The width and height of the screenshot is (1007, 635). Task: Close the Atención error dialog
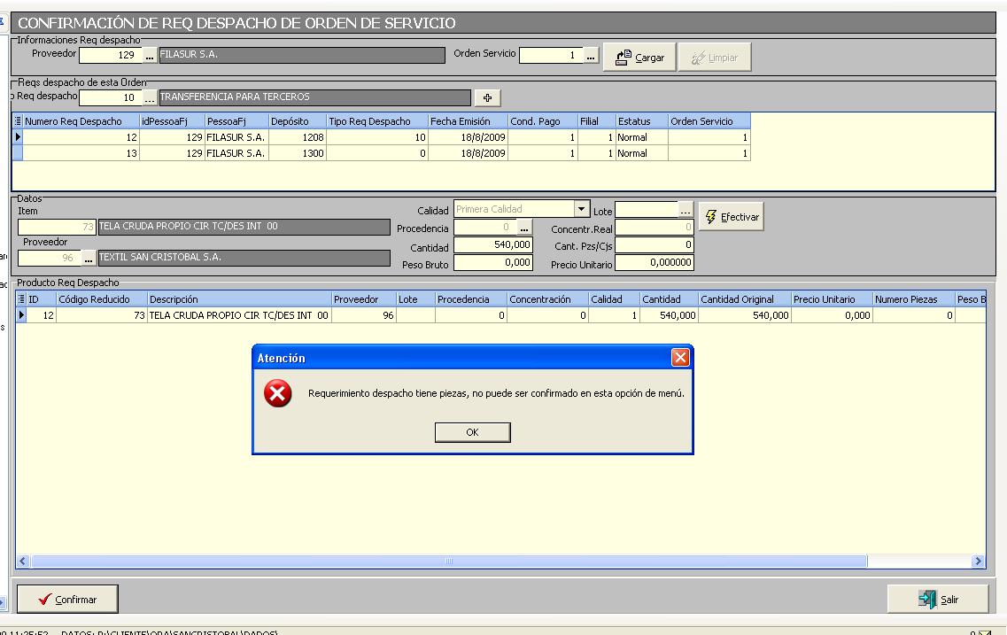coord(679,358)
